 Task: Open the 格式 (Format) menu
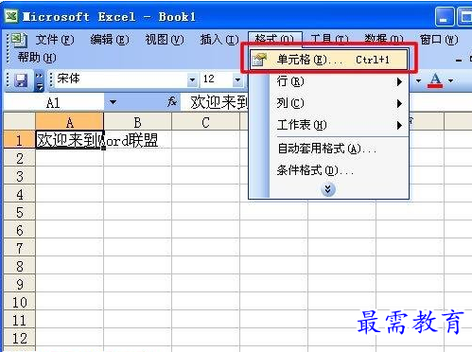274,39
